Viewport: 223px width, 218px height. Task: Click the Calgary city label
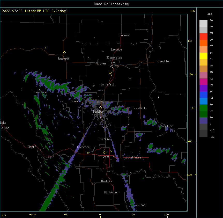pyautogui.click(x=103, y=156)
